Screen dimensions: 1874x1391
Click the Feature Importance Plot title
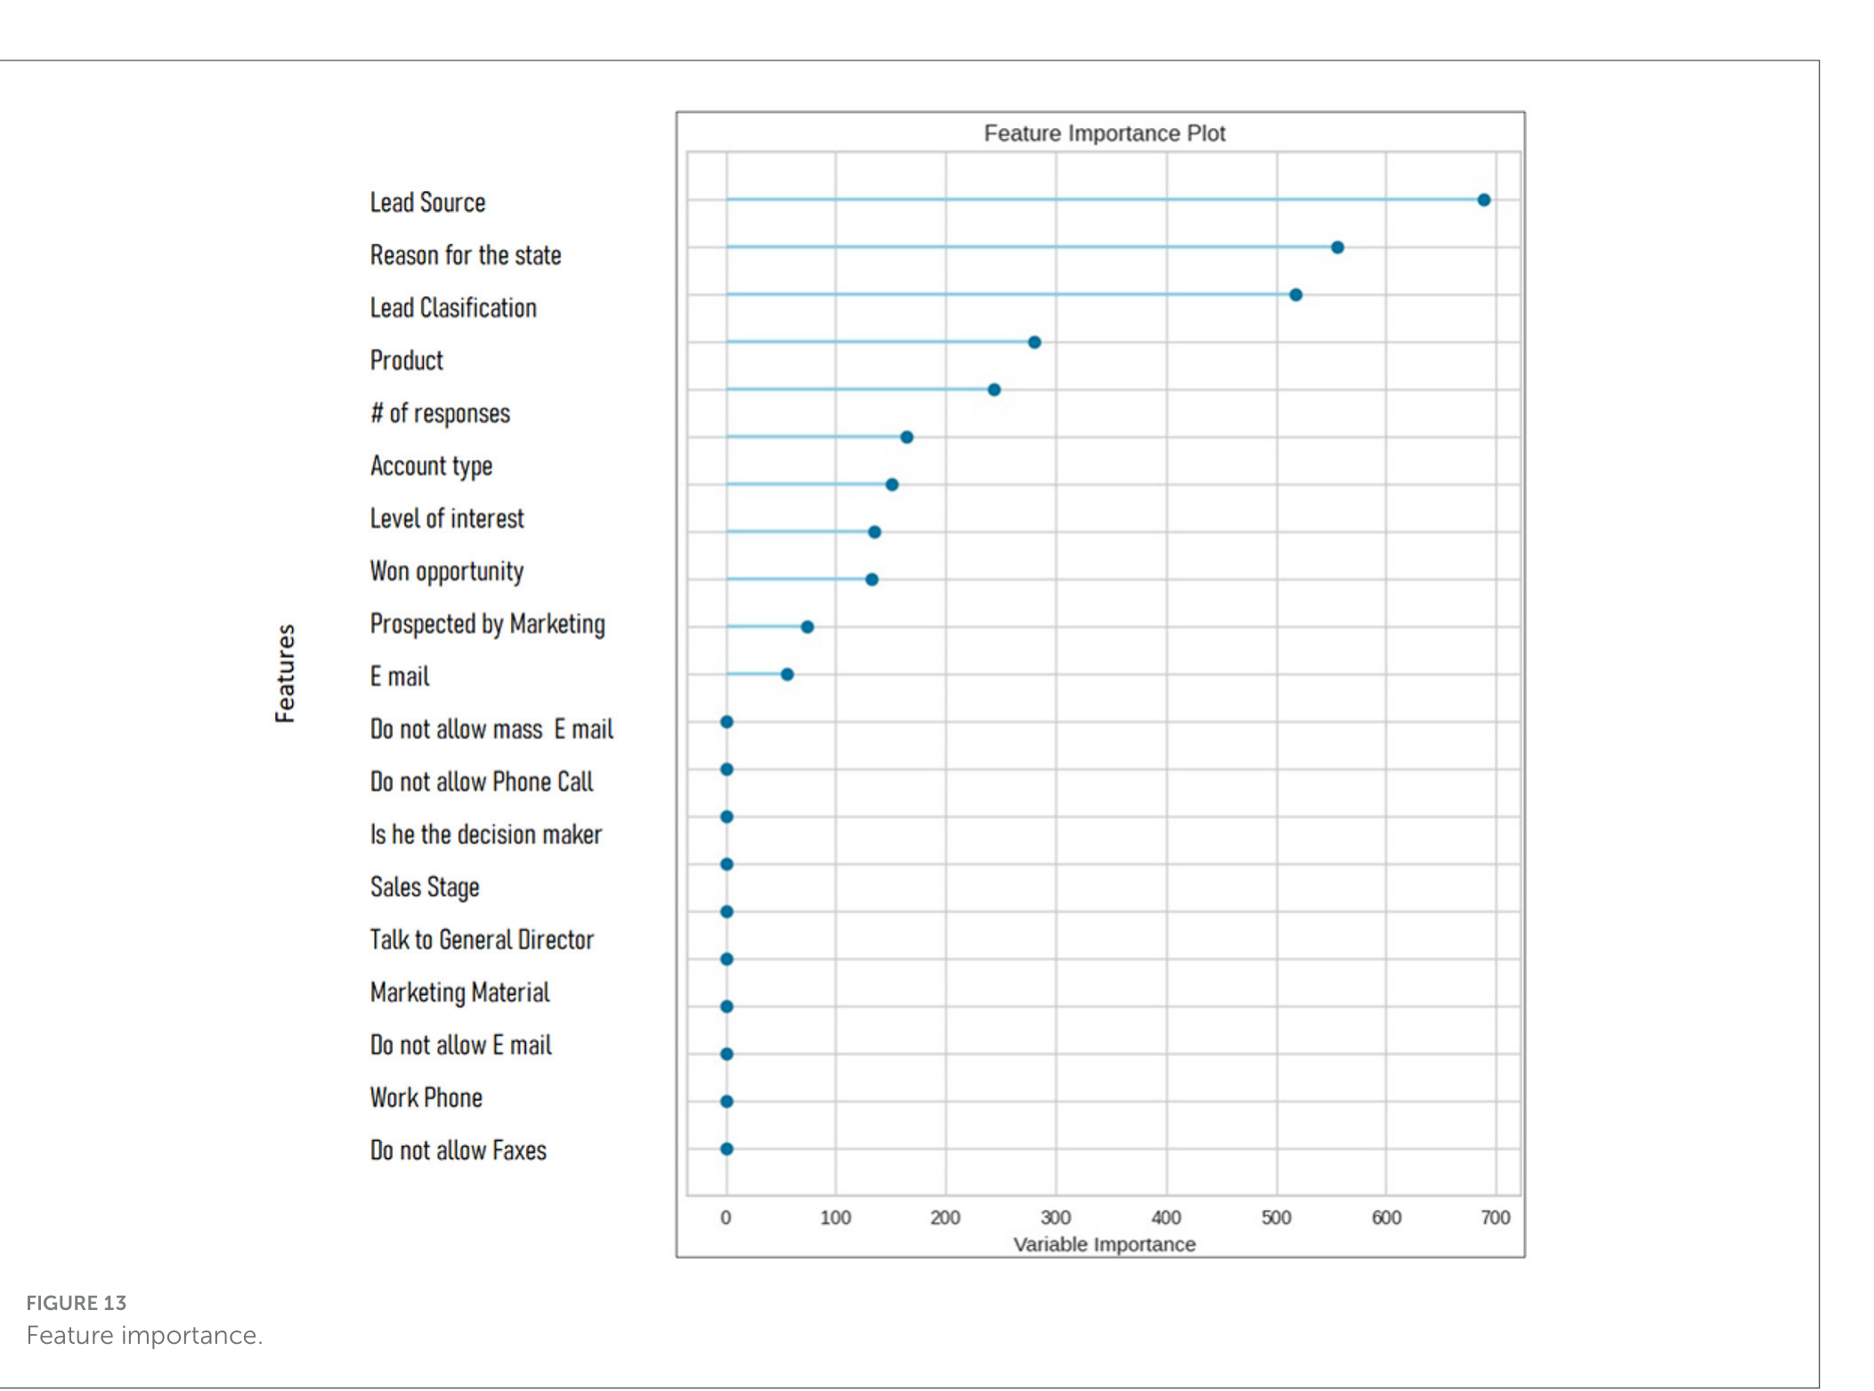(1104, 133)
